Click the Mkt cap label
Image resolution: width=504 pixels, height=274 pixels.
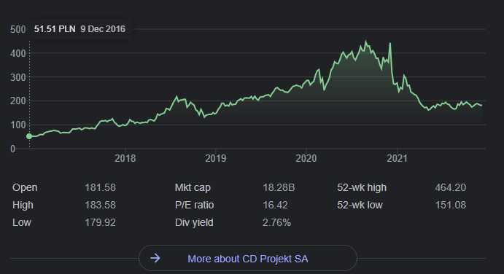[x=193, y=187]
